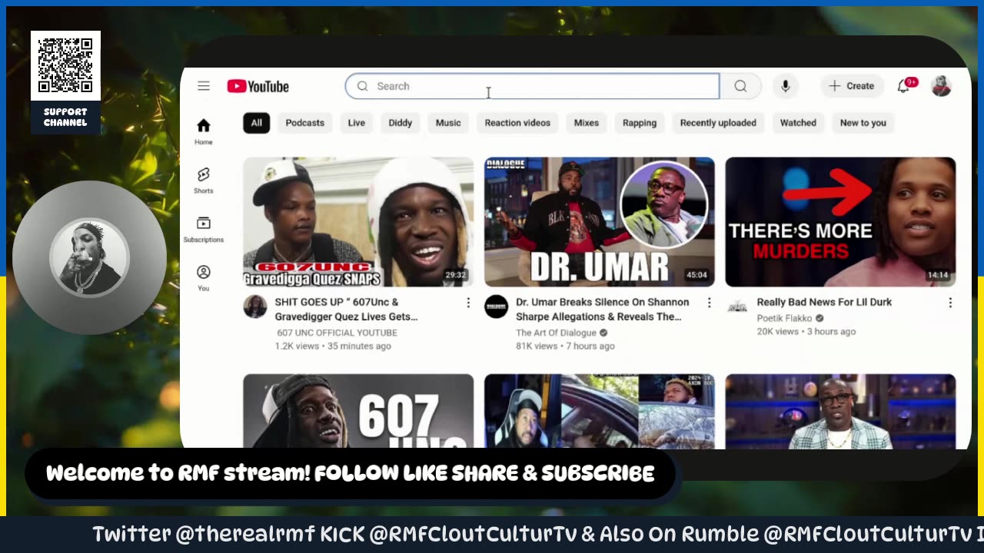Click '20K views • 3 hours ago' text

tap(806, 332)
